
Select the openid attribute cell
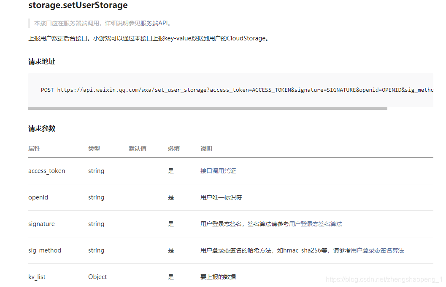(x=38, y=197)
